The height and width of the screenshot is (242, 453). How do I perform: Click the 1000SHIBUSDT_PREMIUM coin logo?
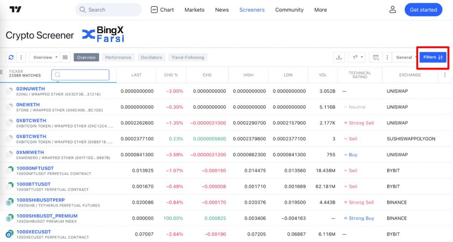10,218
